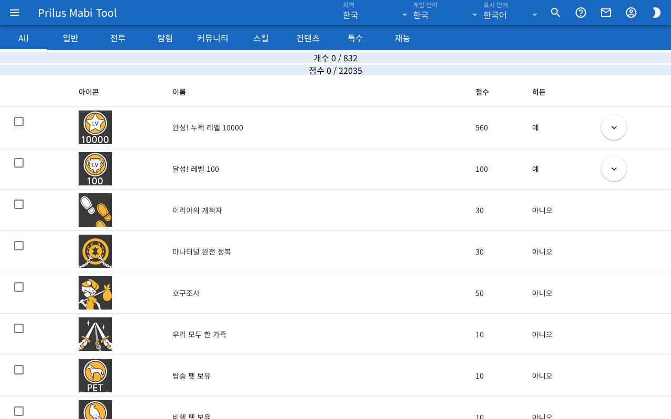Open the 표시 언어 display language dropdown
This screenshot has width=671, height=419.
(x=511, y=13)
